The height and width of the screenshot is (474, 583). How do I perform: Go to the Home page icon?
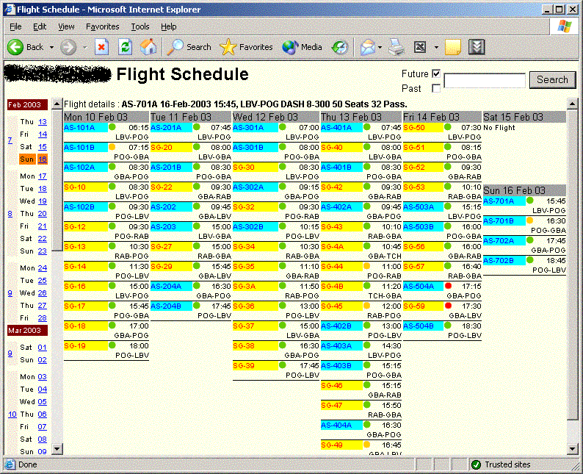tap(148, 47)
